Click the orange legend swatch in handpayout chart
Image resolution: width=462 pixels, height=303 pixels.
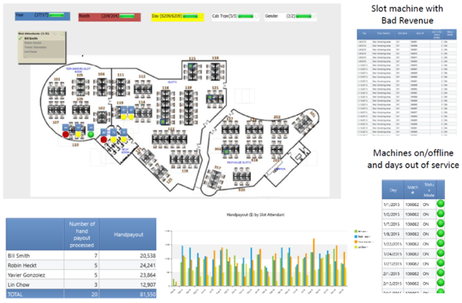[x=356, y=242]
